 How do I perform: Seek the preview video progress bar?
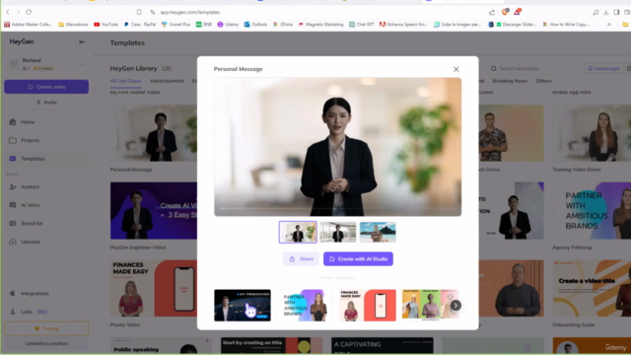337,208
